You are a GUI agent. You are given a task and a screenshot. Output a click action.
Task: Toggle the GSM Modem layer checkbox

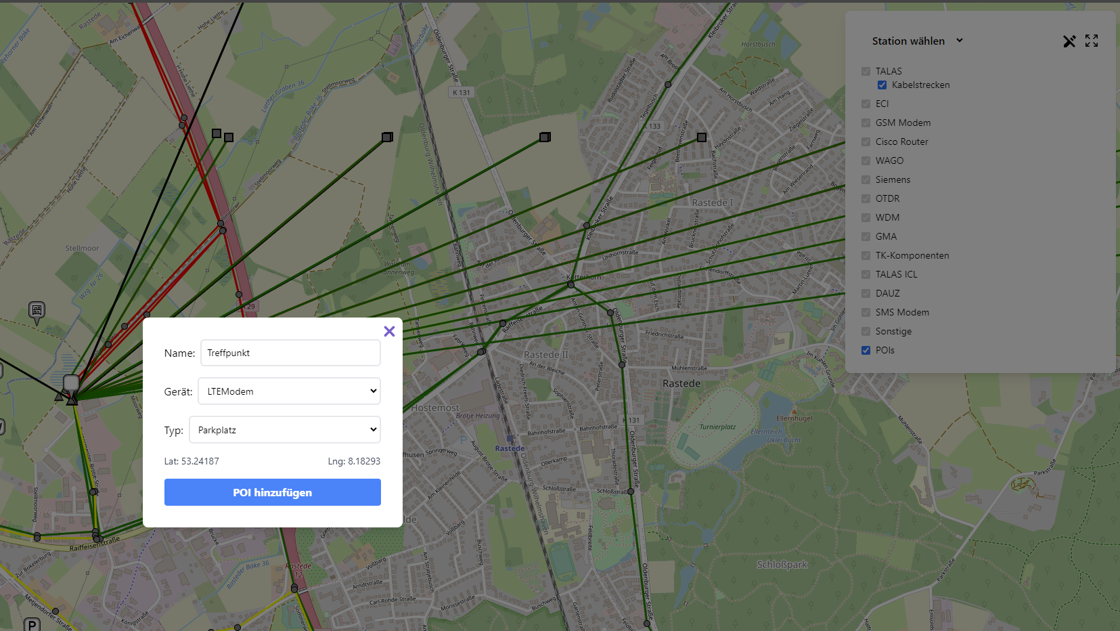pyautogui.click(x=866, y=123)
